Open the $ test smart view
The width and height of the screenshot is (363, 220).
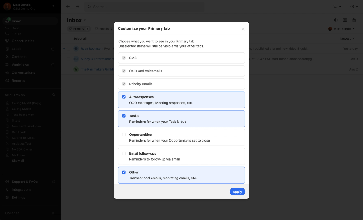[x=16, y=121]
